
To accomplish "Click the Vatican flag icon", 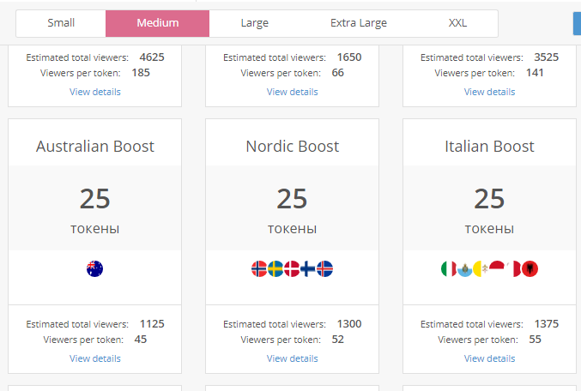I will pyautogui.click(x=481, y=269).
